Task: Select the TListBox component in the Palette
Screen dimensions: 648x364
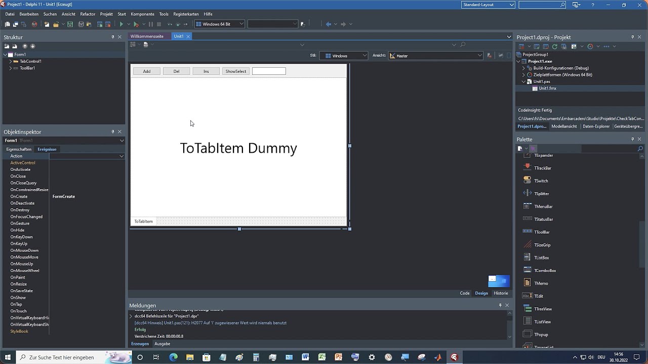Action: click(x=541, y=258)
